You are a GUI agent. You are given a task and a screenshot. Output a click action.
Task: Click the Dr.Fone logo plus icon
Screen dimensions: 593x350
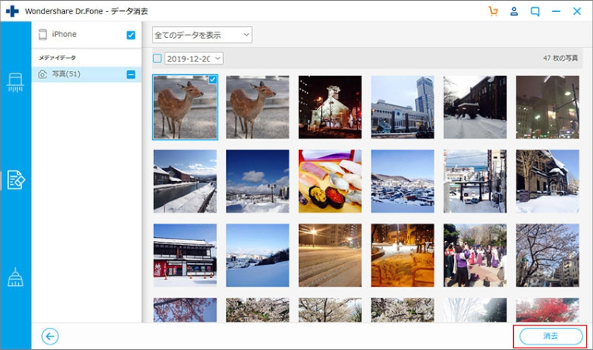(11, 11)
